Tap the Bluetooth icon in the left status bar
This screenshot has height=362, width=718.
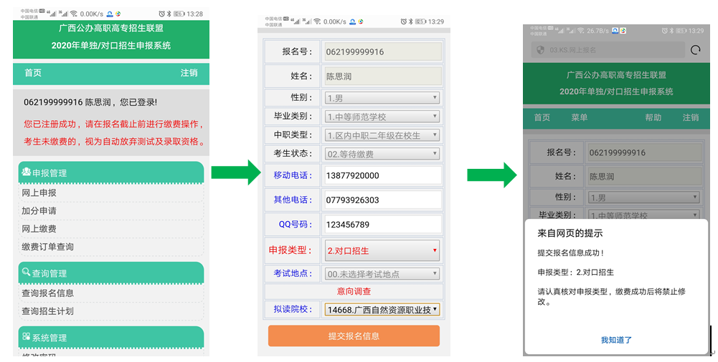click(169, 14)
